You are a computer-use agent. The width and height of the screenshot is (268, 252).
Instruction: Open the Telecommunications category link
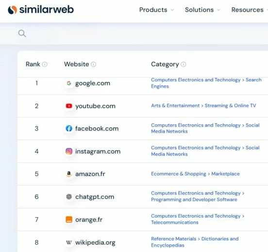point(175,222)
